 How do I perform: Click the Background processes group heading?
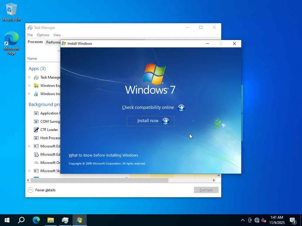tap(45, 104)
